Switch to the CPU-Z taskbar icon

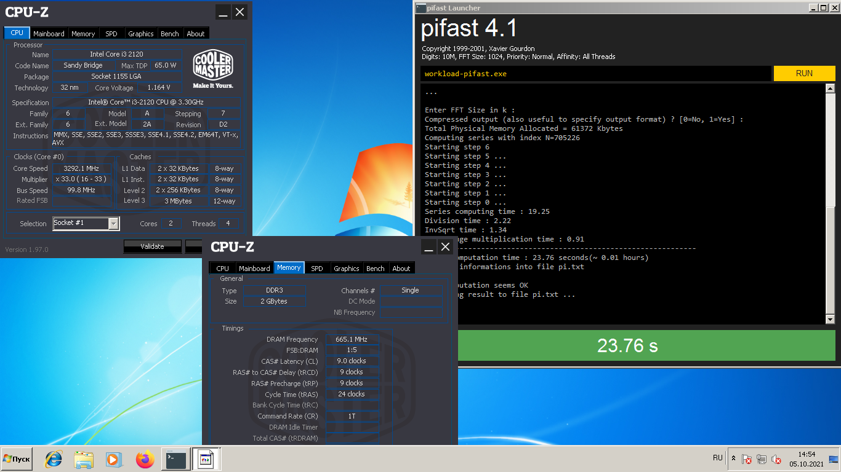(x=206, y=459)
